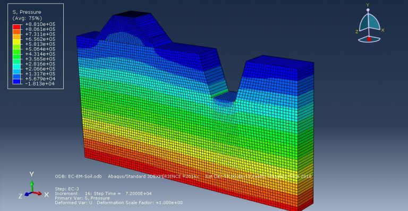Select legend value +4.314e+05
Viewport: 408px width, 211px height.
40,54
